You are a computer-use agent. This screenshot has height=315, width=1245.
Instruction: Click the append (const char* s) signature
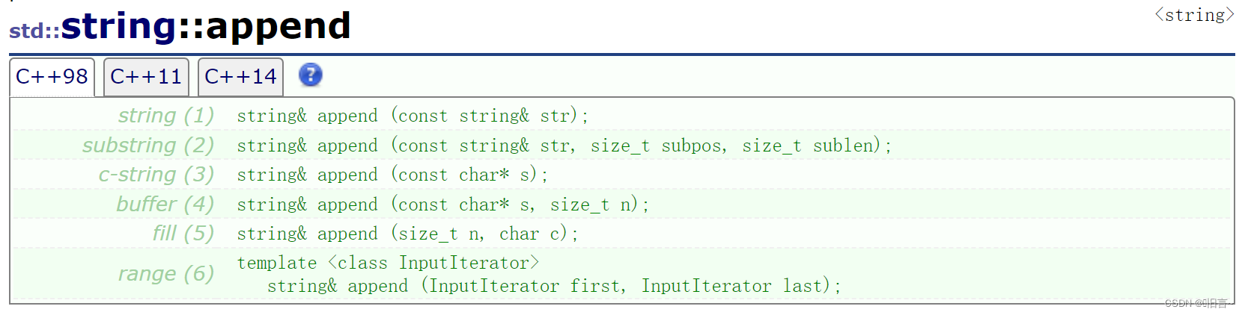pos(393,175)
